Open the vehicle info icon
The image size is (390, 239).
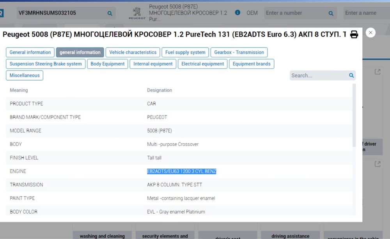click(x=238, y=12)
